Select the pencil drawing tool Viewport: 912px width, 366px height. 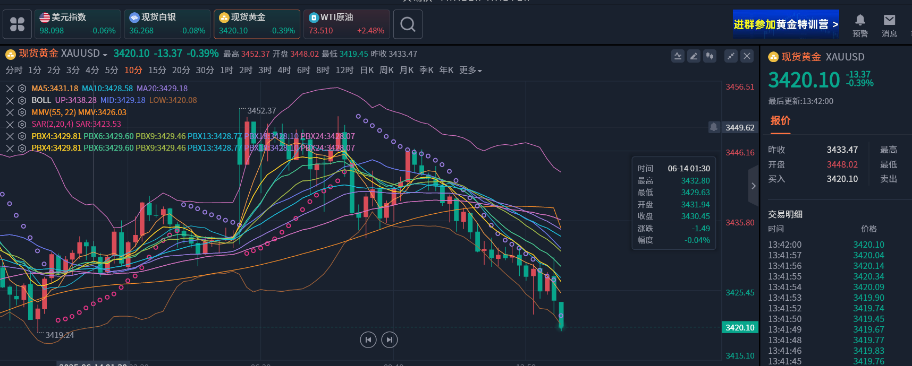pyautogui.click(x=694, y=56)
